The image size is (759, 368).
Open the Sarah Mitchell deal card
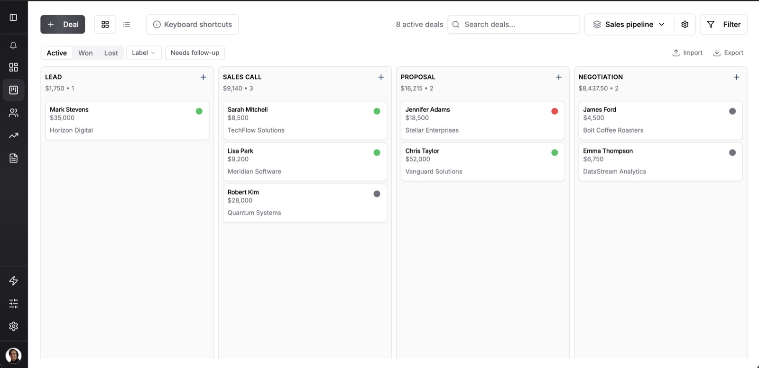tap(305, 120)
